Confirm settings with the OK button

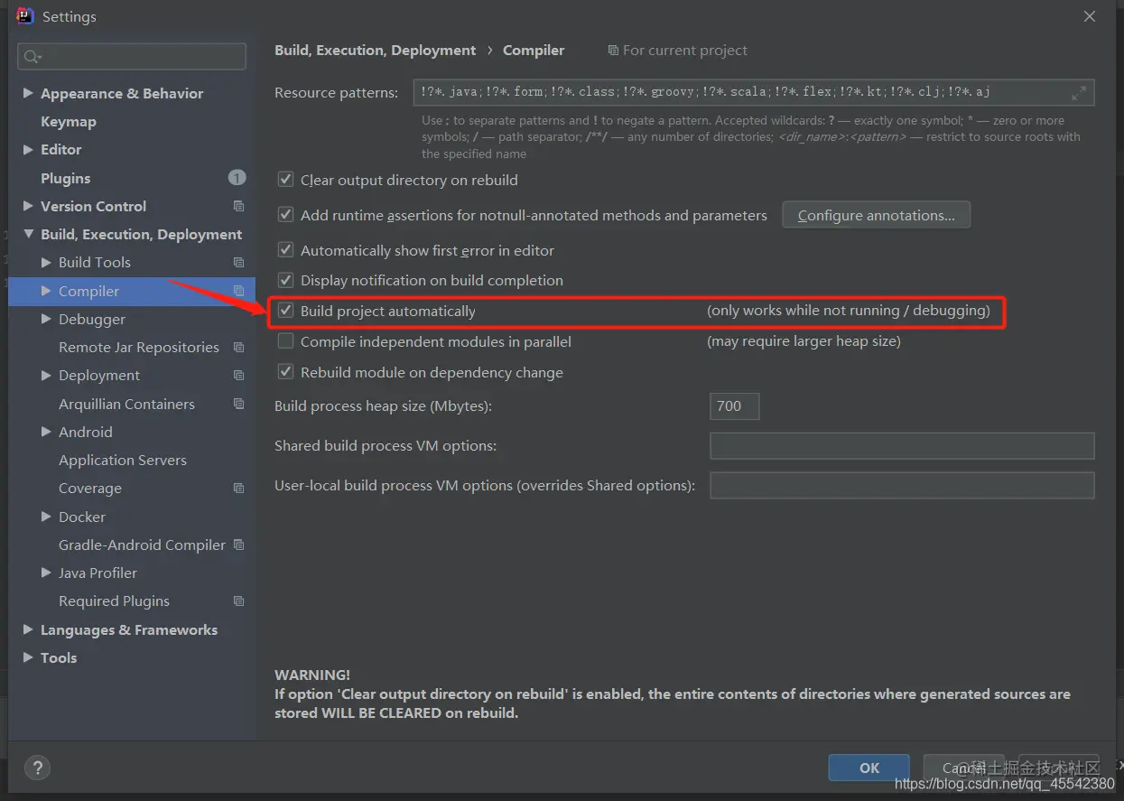[869, 768]
